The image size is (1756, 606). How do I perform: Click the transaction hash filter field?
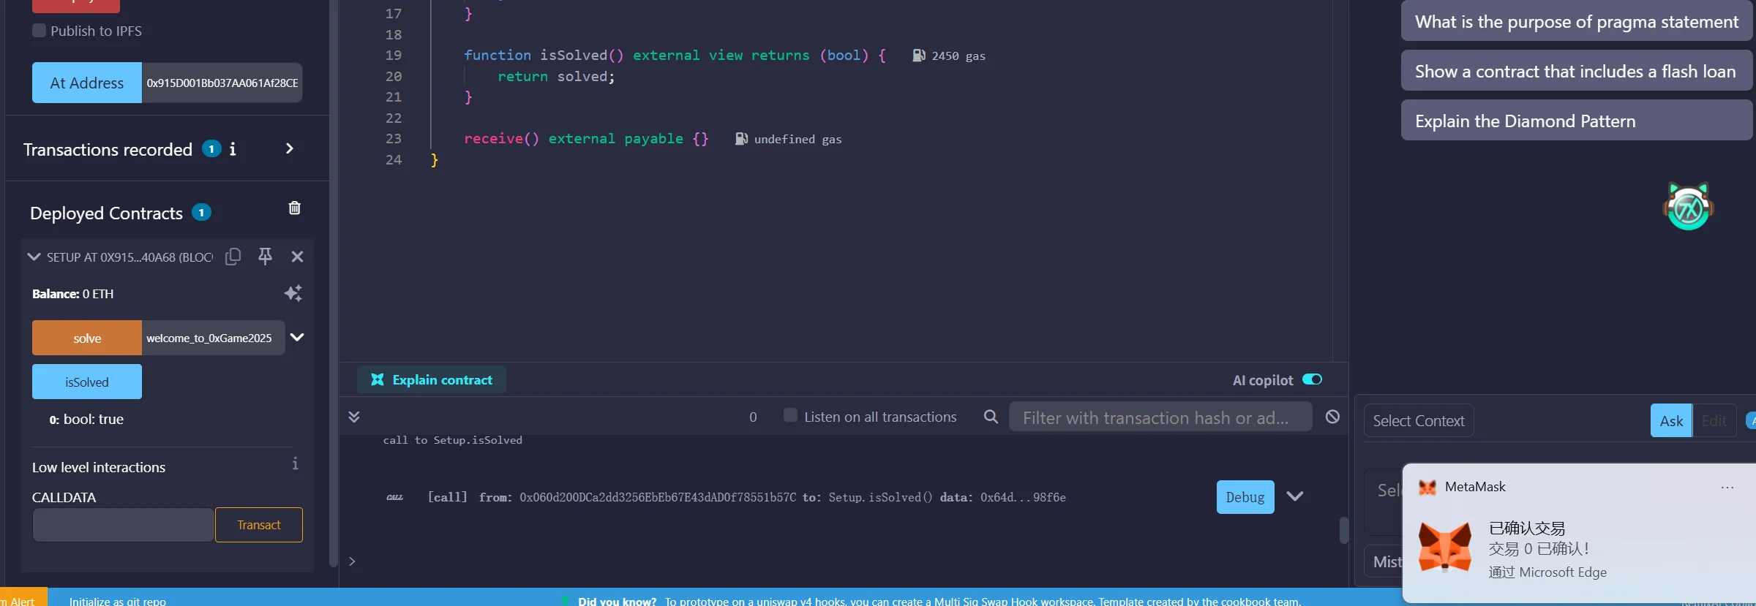pyautogui.click(x=1160, y=417)
